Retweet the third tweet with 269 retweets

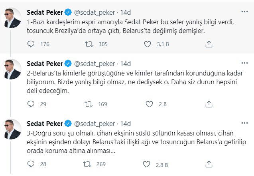91,164
